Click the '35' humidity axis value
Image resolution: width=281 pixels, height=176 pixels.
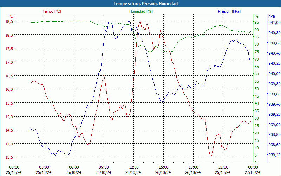[x=257, y=111]
